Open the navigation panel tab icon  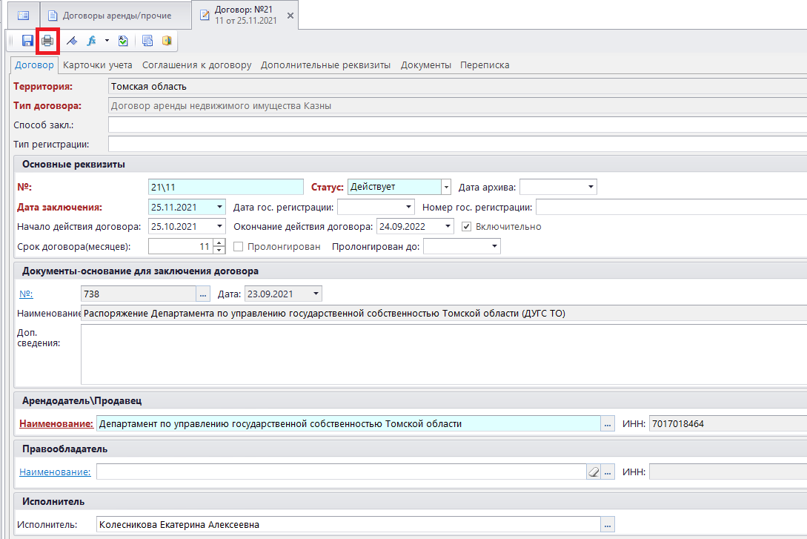click(x=24, y=16)
